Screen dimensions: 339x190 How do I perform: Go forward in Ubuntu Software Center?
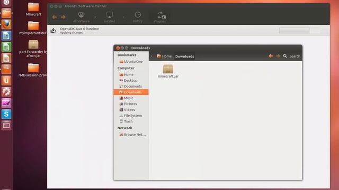pyautogui.click(x=63, y=17)
